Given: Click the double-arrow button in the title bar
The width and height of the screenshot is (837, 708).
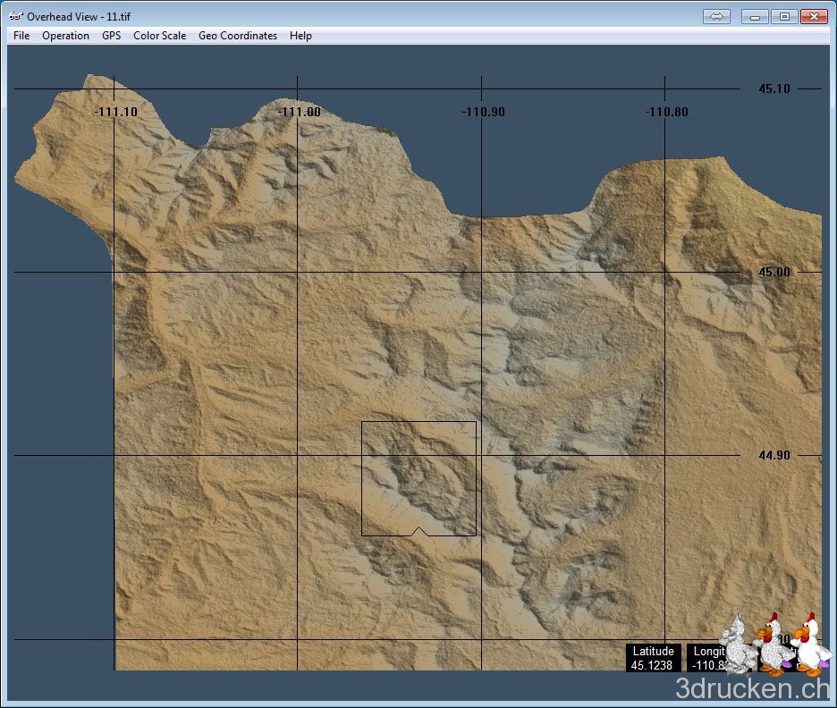Looking at the screenshot, I should tap(716, 16).
